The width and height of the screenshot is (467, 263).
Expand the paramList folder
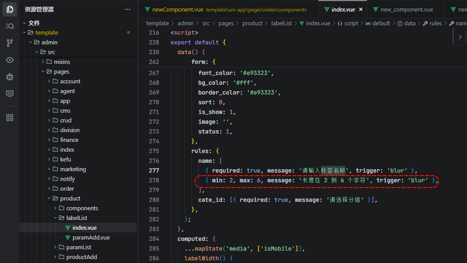coord(55,247)
